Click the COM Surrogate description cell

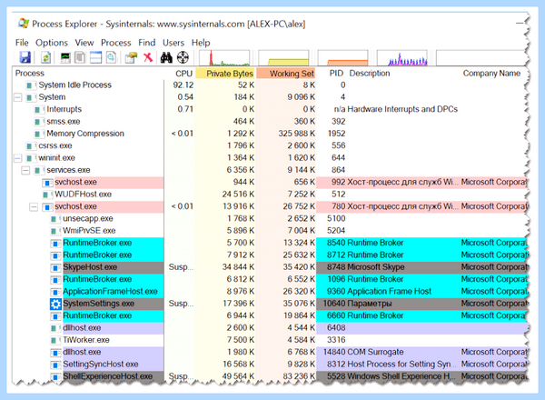[375, 352]
